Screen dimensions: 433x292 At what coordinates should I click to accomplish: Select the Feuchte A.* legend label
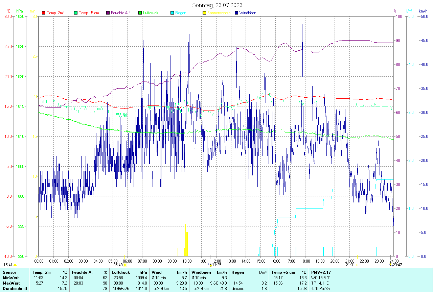coord(120,13)
